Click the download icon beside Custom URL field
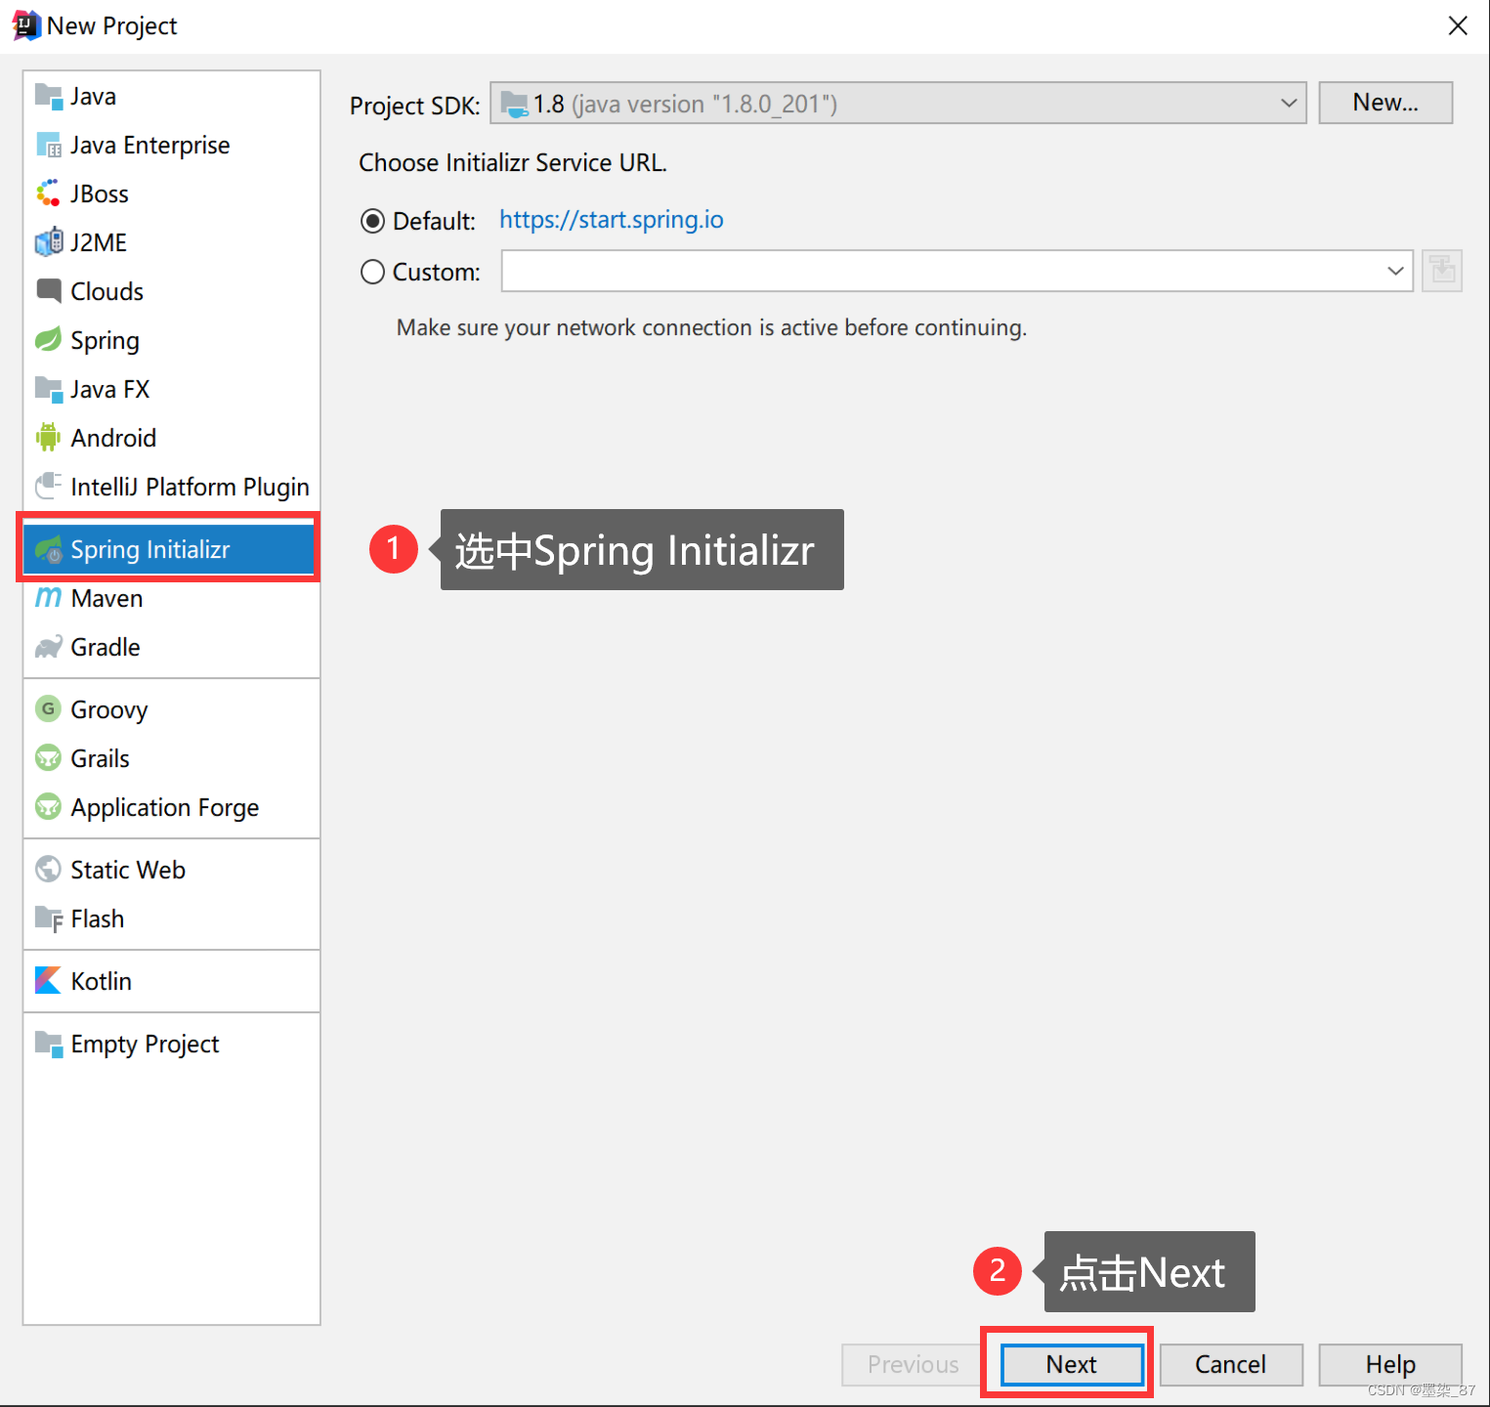Screen dimensions: 1490x1407 tap(1441, 271)
